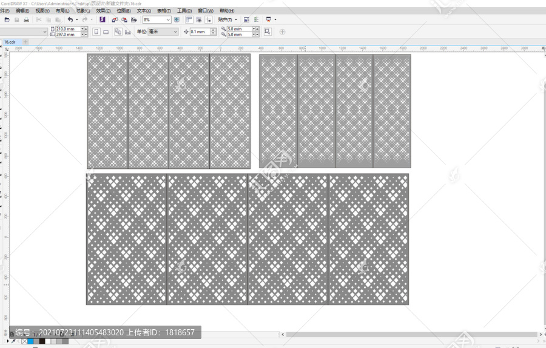Screen dimensions: 546x348
Task: Click the Cut scissors icon
Action: 39,20
